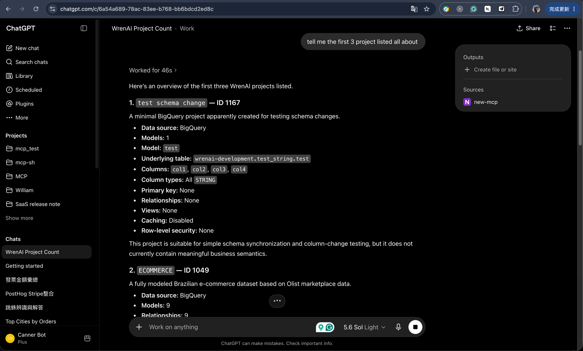Click the URL address bar text

click(x=137, y=9)
